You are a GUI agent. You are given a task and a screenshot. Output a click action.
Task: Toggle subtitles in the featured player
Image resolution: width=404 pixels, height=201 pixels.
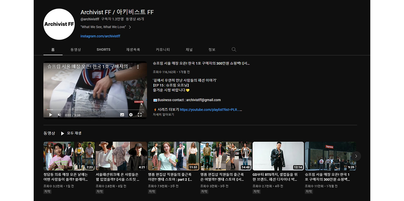[122, 115]
